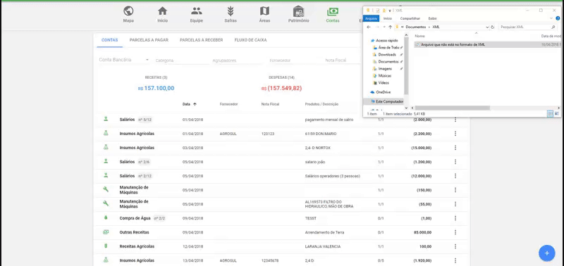Switch to PARCELAS A PAGAR tab
The image size is (564, 266).
tap(149, 40)
